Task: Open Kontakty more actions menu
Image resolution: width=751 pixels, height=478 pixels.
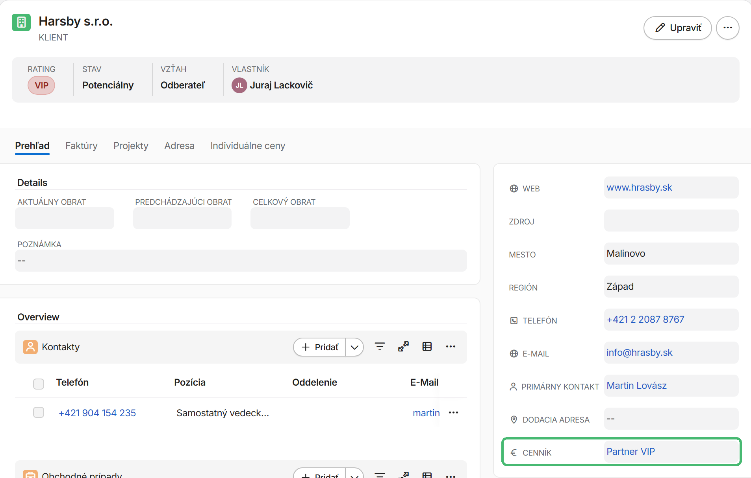Action: 451,347
